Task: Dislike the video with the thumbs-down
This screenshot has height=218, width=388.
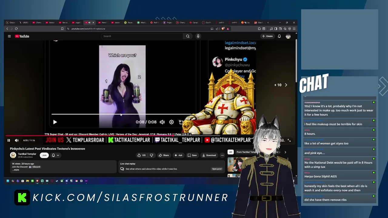Action: click(x=152, y=155)
